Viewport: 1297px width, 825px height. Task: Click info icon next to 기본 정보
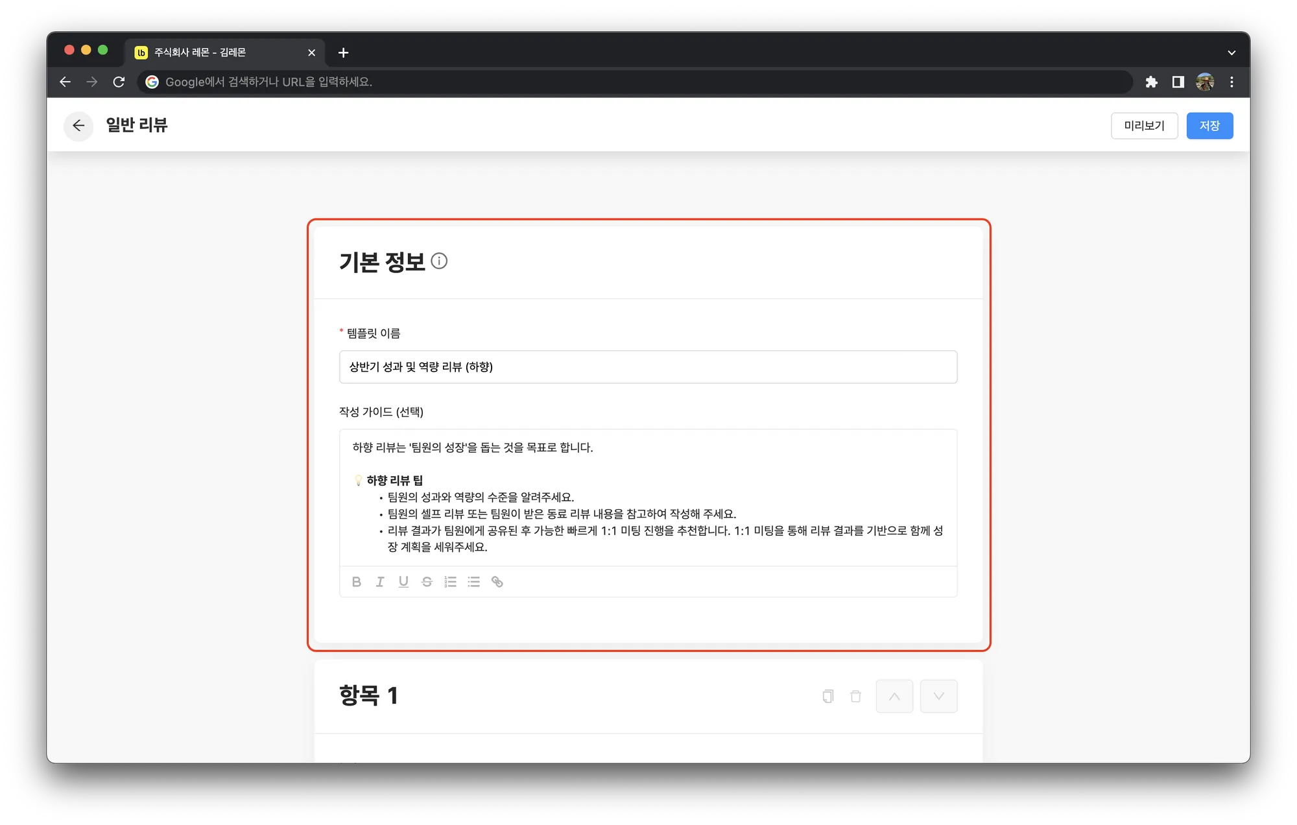[439, 261]
